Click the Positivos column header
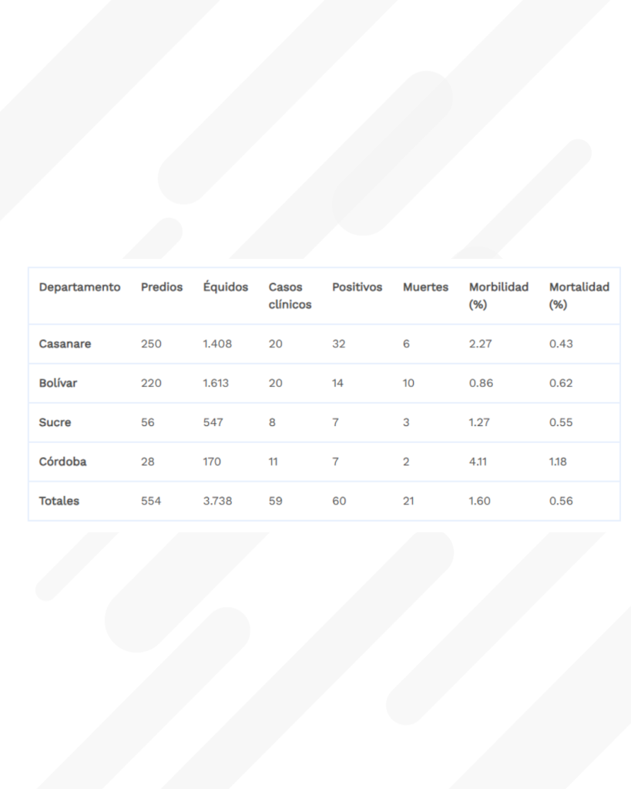The height and width of the screenshot is (789, 631). [x=357, y=287]
